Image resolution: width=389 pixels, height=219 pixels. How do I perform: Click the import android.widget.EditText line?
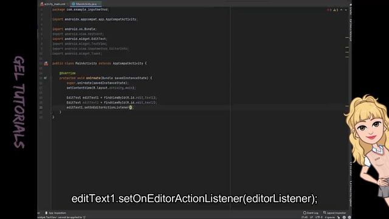point(80,39)
